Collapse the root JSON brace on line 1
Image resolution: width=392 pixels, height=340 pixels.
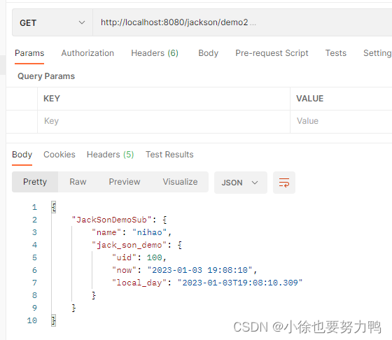click(53, 207)
